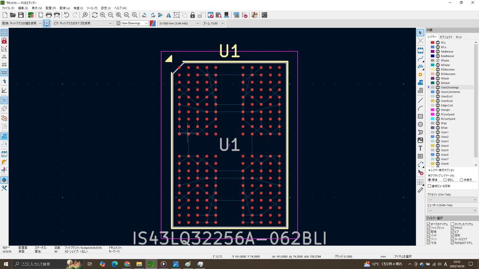Select the draw circle tool

click(420, 124)
